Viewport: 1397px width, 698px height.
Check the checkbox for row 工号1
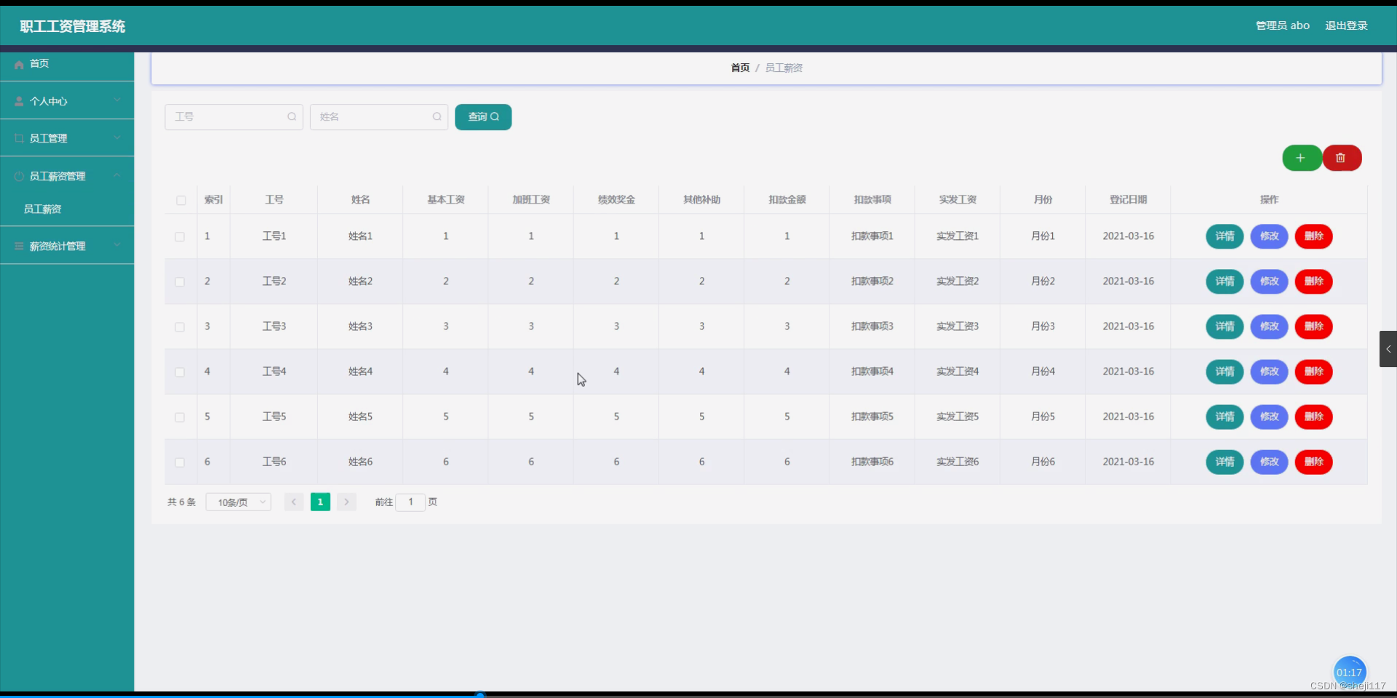coord(180,236)
